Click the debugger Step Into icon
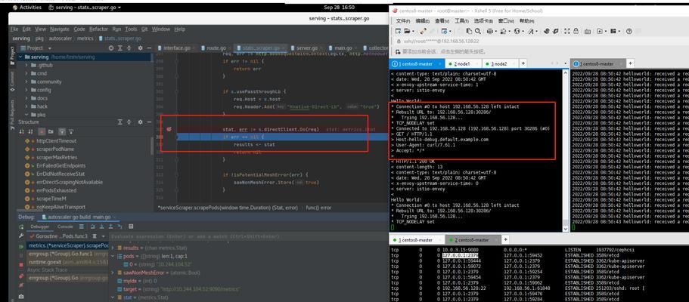Viewport: 689px width, 302px height. pyautogui.click(x=101, y=226)
